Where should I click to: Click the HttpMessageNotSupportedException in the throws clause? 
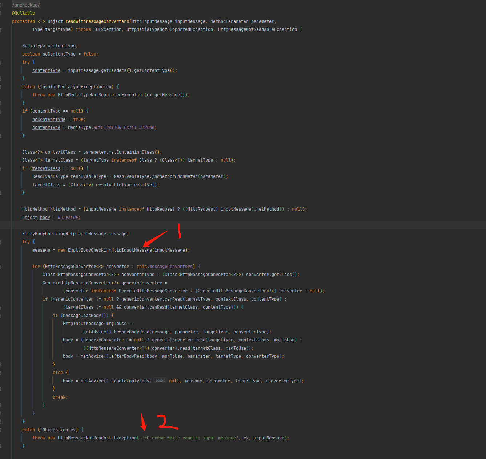170,29
